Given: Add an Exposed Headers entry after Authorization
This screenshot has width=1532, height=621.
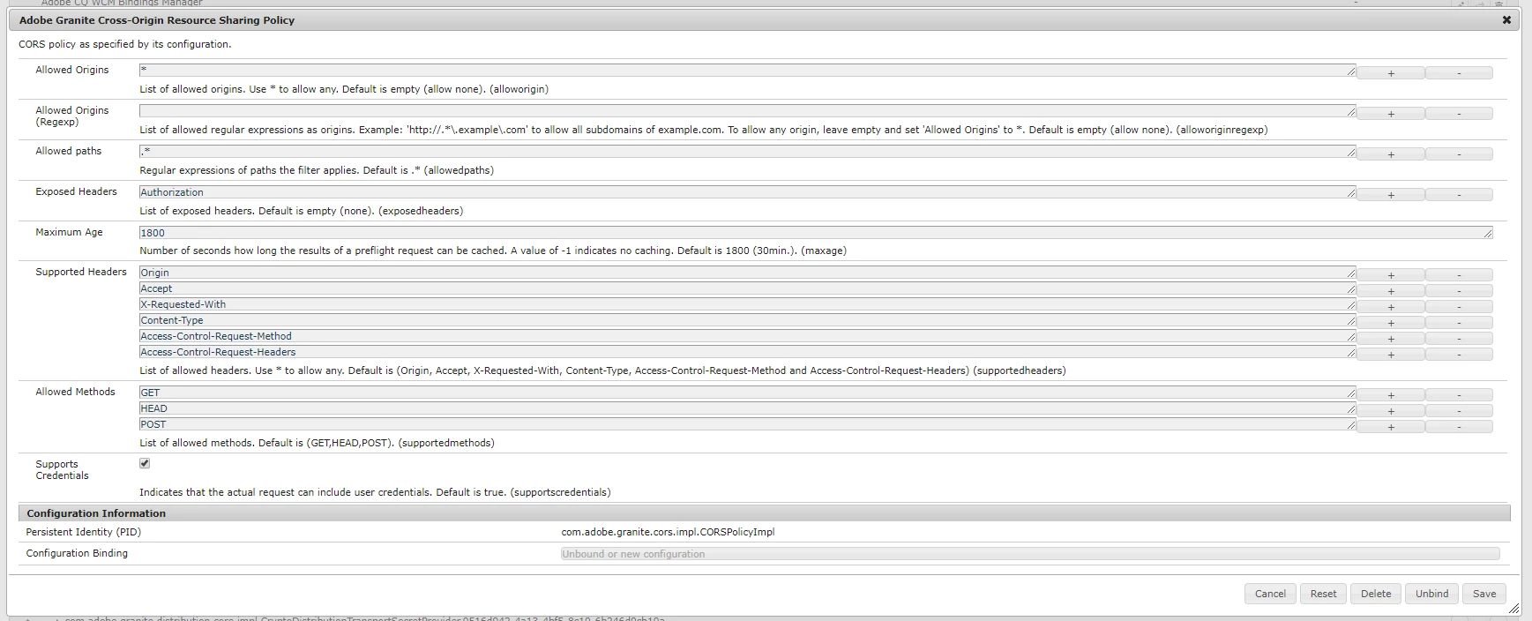Looking at the screenshot, I should click(x=1390, y=195).
